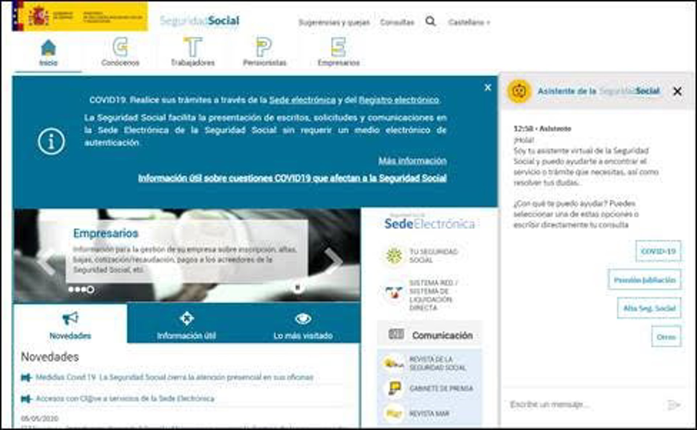This screenshot has width=697, height=430.
Task: Click the Tu Seguridad Social icon
Action: [x=394, y=256]
